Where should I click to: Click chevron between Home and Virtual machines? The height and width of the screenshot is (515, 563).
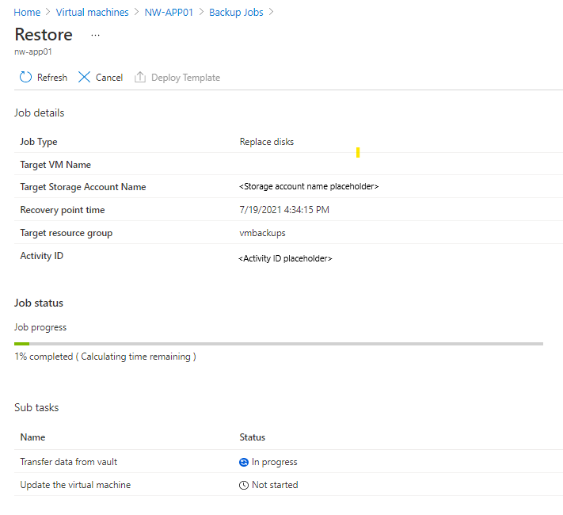coord(48,12)
